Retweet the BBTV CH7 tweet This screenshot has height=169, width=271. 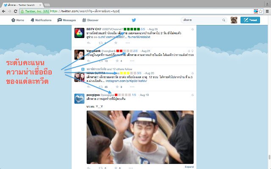100,43
